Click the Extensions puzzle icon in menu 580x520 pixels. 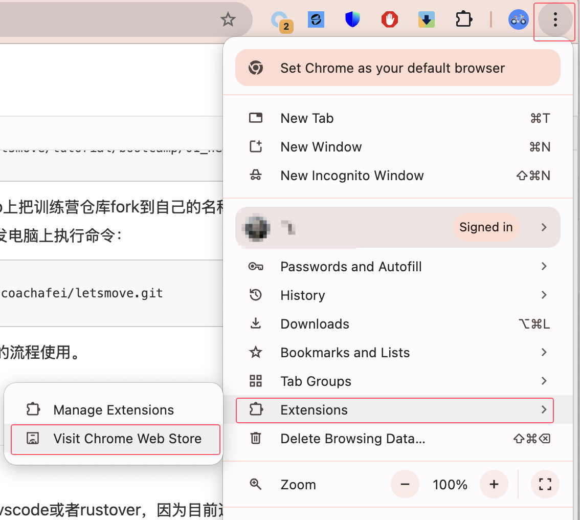point(256,409)
